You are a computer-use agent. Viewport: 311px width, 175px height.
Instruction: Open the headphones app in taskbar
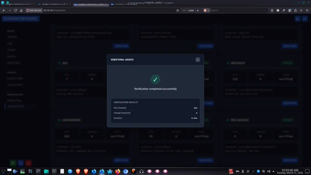pyautogui.click(x=141, y=171)
